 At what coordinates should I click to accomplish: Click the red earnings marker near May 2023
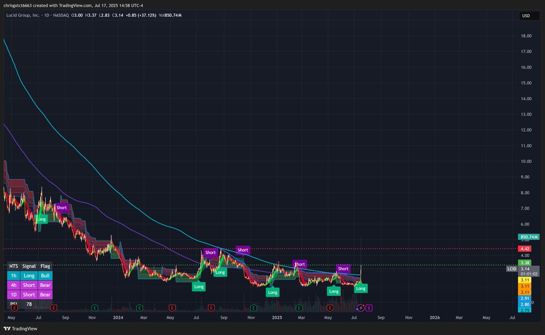coord(14,308)
